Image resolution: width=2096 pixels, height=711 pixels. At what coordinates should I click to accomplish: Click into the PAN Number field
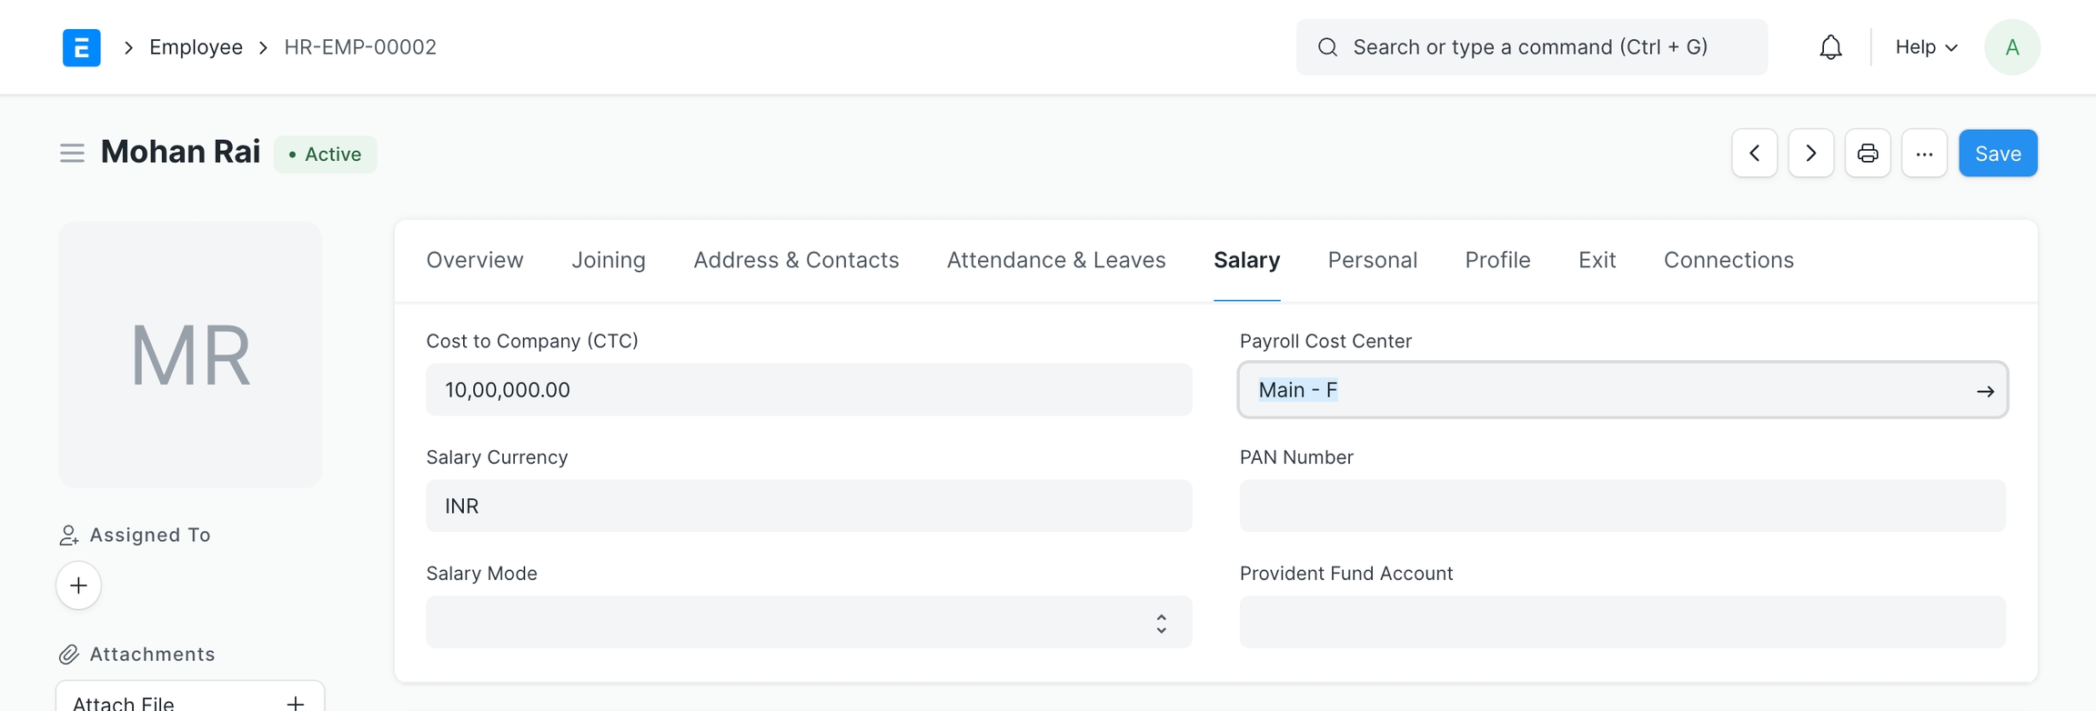pyautogui.click(x=1621, y=506)
